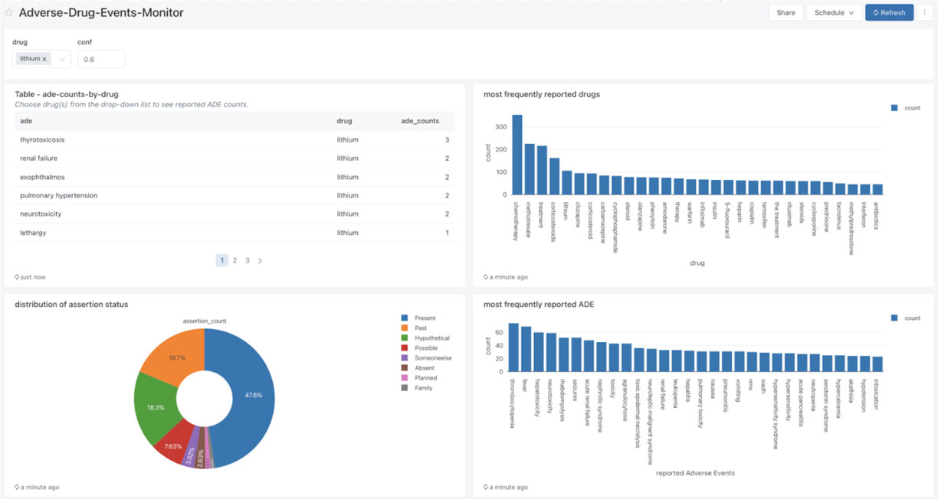Click refresh icon under most frequently reported drugs chart
938x499 pixels.
pyautogui.click(x=486, y=277)
